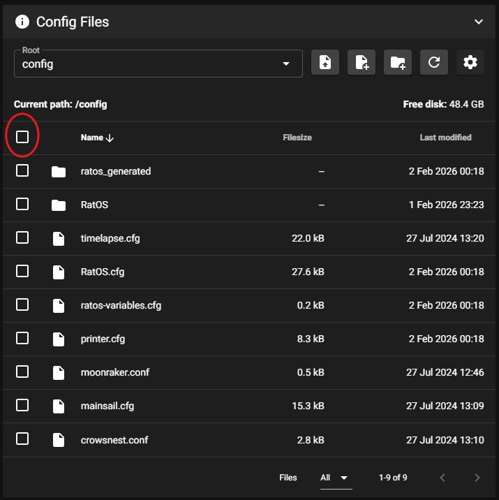Check the box for the RatOS folder

(22, 204)
